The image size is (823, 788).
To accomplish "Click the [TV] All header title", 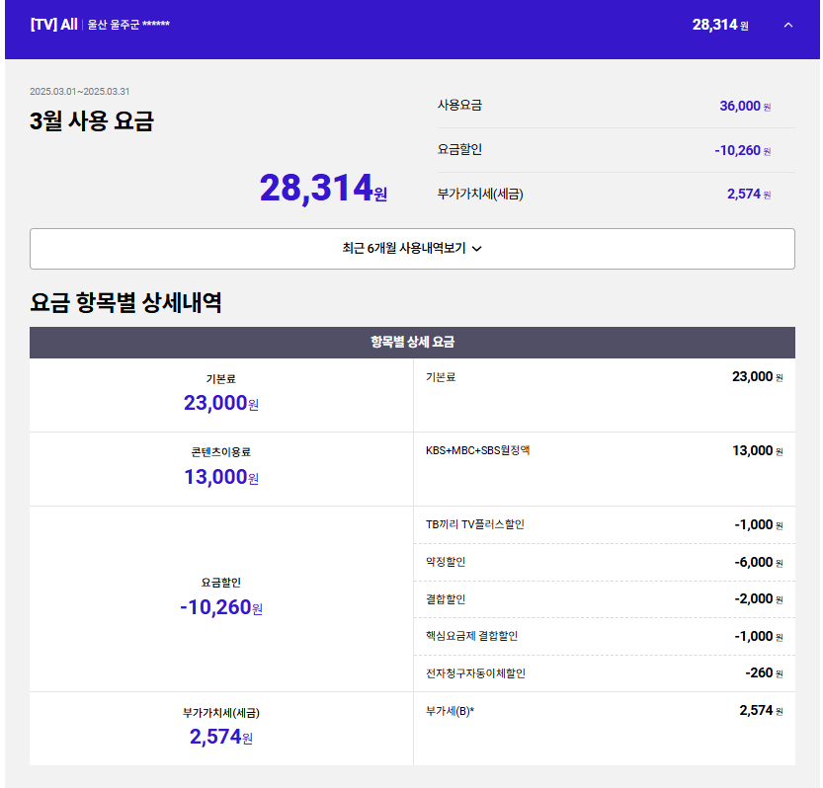I will [x=54, y=25].
